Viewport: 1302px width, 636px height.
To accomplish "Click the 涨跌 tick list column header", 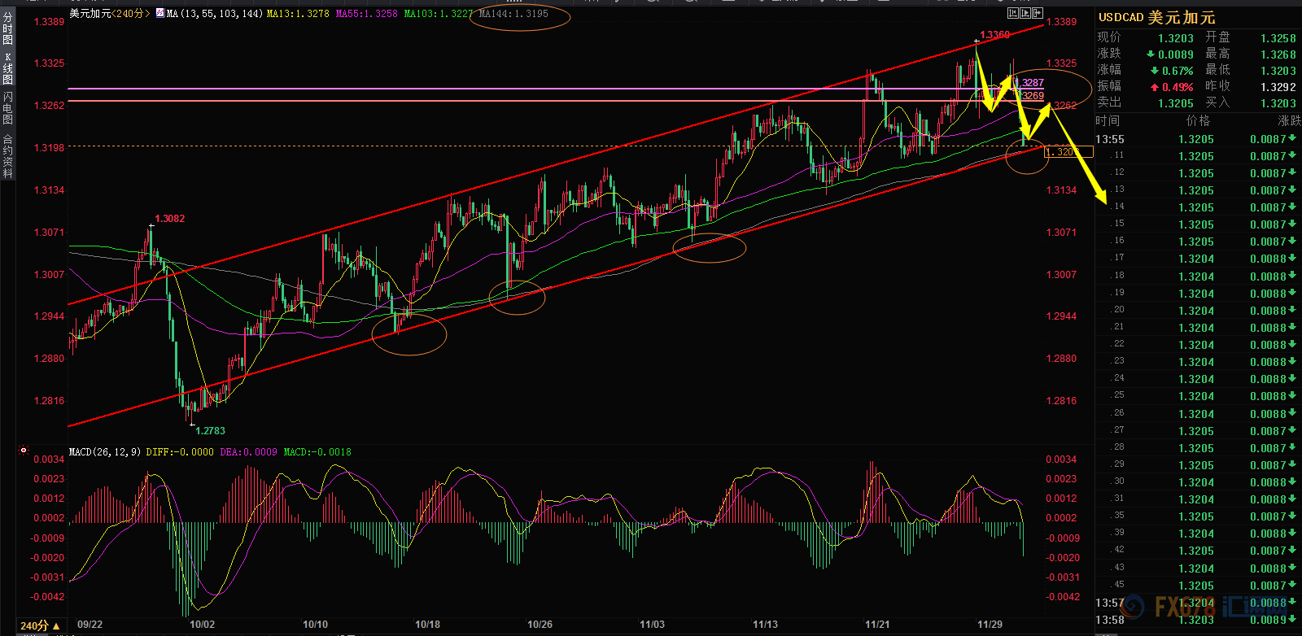I will pyautogui.click(x=1289, y=120).
